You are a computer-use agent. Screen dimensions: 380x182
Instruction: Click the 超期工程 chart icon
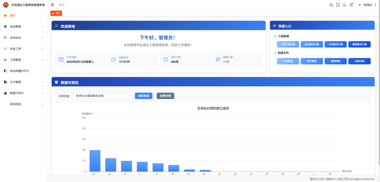coord(218,59)
